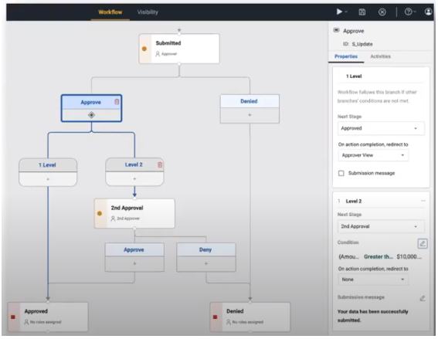Select the Level 2 branch node
438x339 pixels.
(x=134, y=171)
